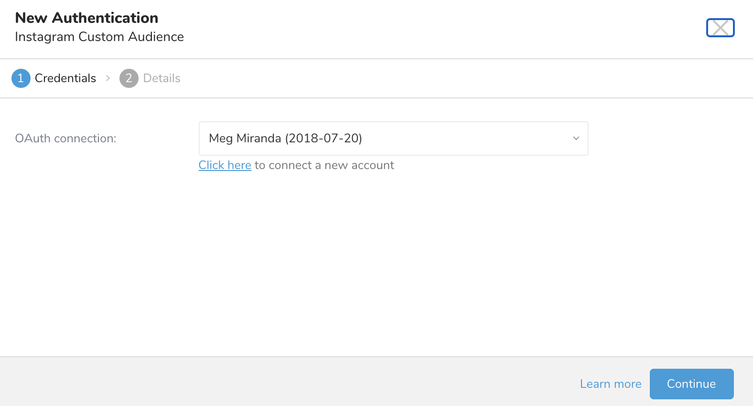Click the dropdown arrow in OAuth field
753x406 pixels.
click(x=576, y=139)
